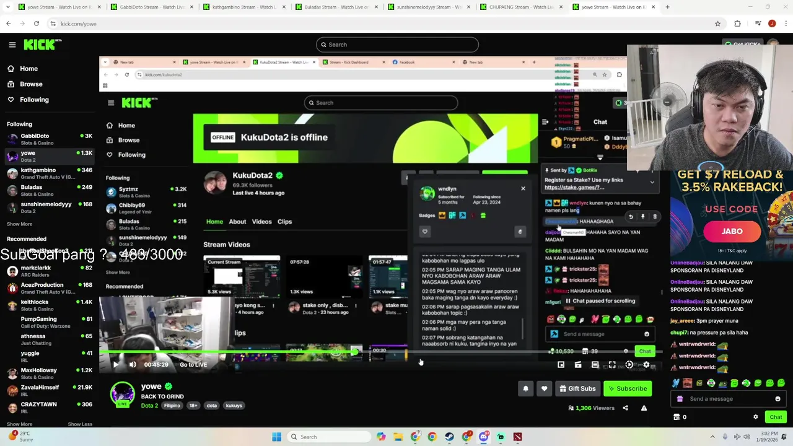Select the kukuys tag
793x446 pixels.
[x=234, y=406]
